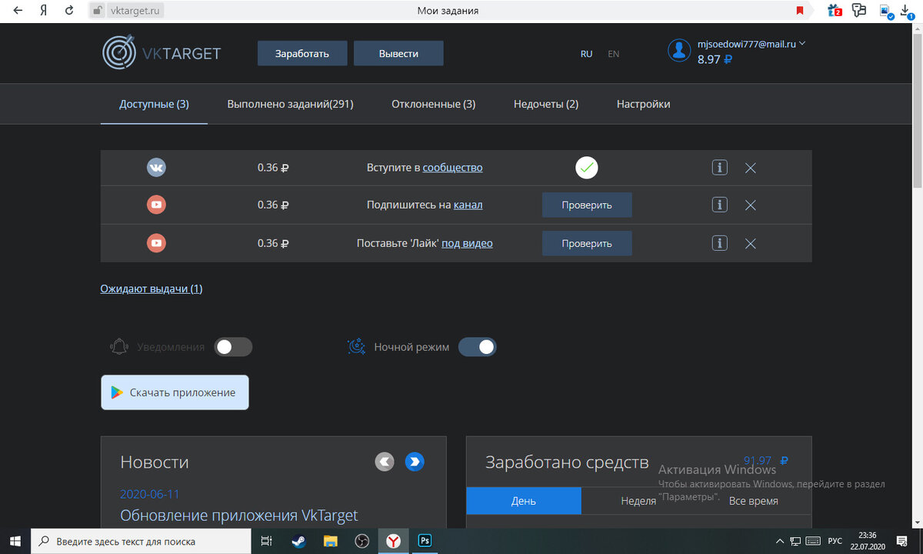Open Выполнено заданий(291) tab
Viewport: 923px width, 554px height.
click(x=290, y=104)
